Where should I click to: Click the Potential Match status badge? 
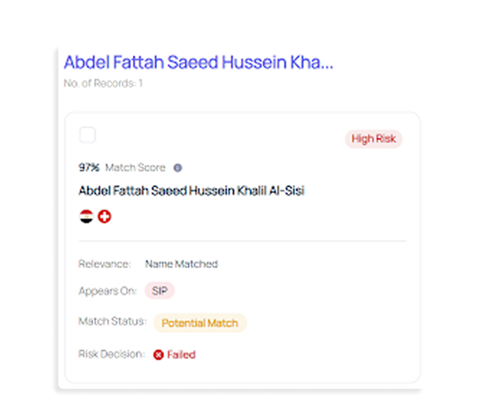point(200,323)
